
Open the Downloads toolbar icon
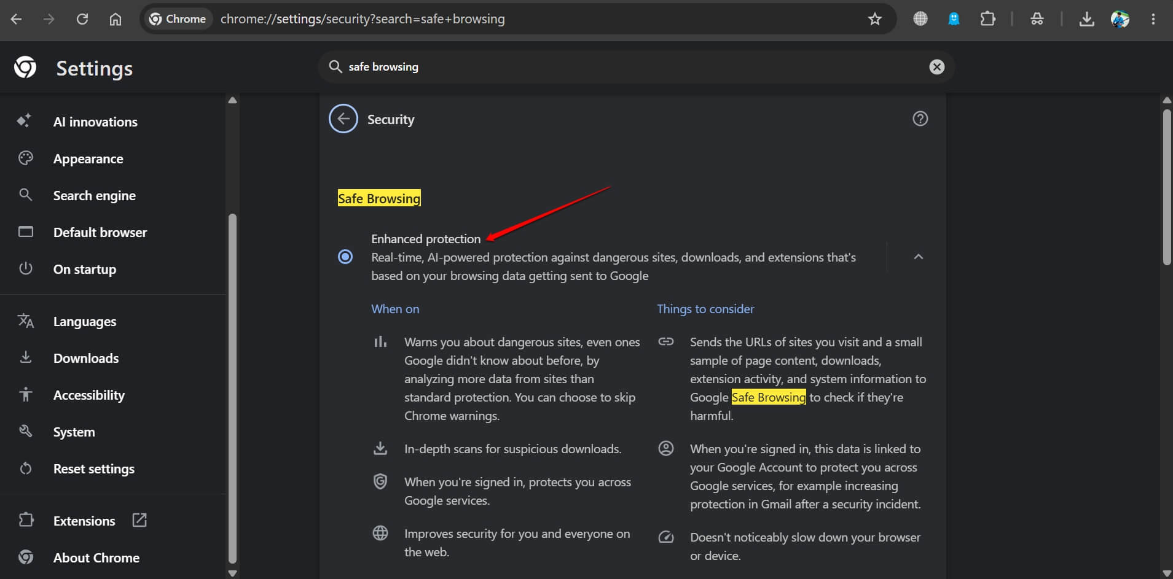pyautogui.click(x=1087, y=19)
